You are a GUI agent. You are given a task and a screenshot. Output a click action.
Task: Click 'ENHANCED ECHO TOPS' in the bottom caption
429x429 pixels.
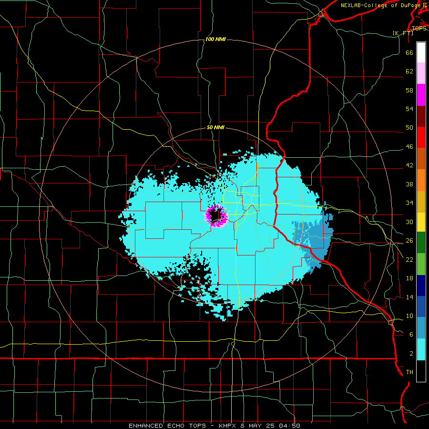pyautogui.click(x=167, y=426)
